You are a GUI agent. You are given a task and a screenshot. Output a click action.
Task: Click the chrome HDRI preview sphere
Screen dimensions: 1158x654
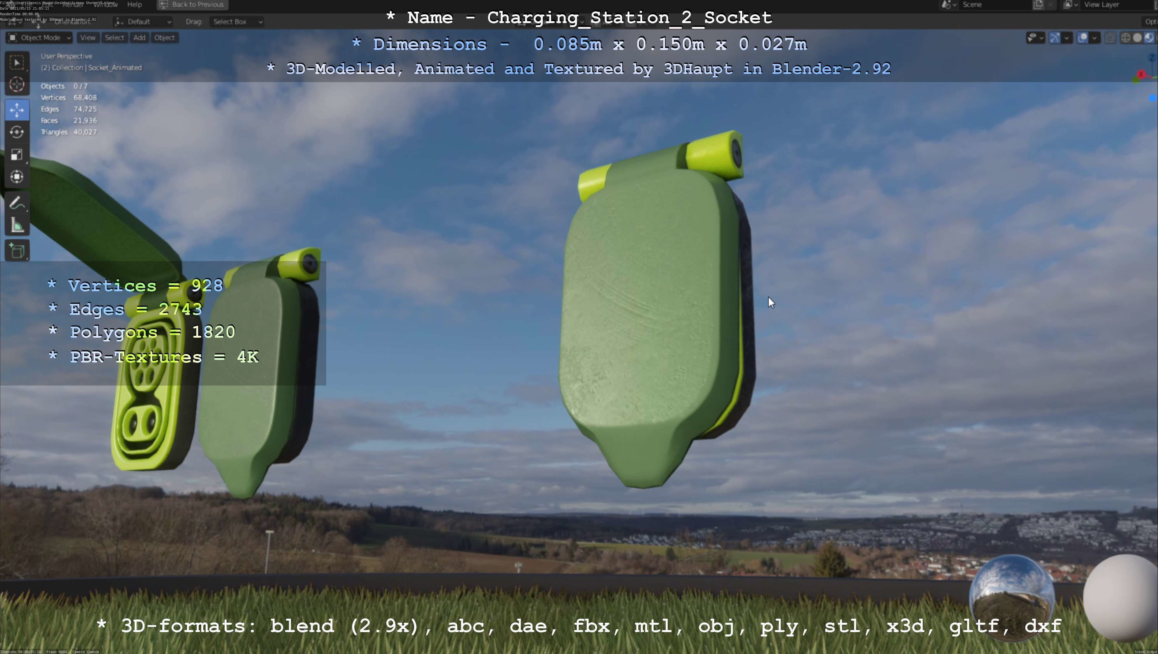(x=1012, y=598)
